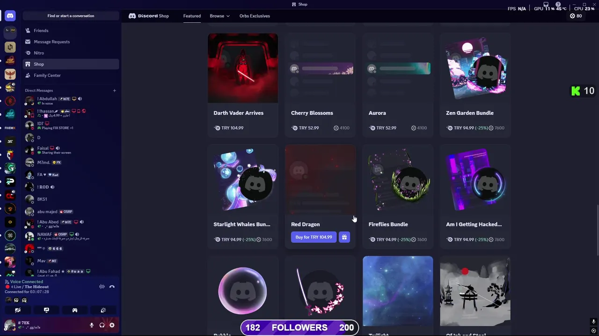The image size is (599, 336).
Task: Open Discord home direct messages icon
Action: pyautogui.click(x=10, y=16)
